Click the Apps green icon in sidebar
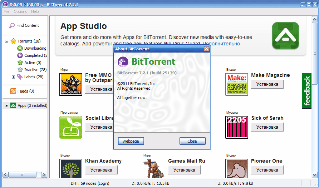 point(13,105)
